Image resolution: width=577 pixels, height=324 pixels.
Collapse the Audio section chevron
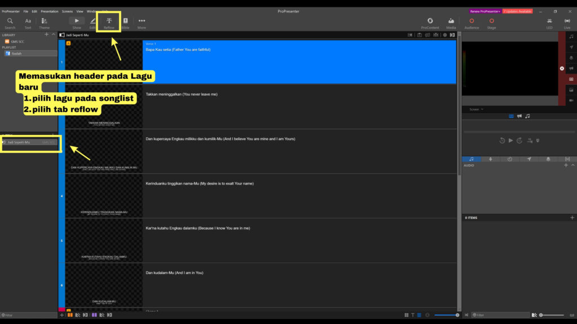click(573, 165)
